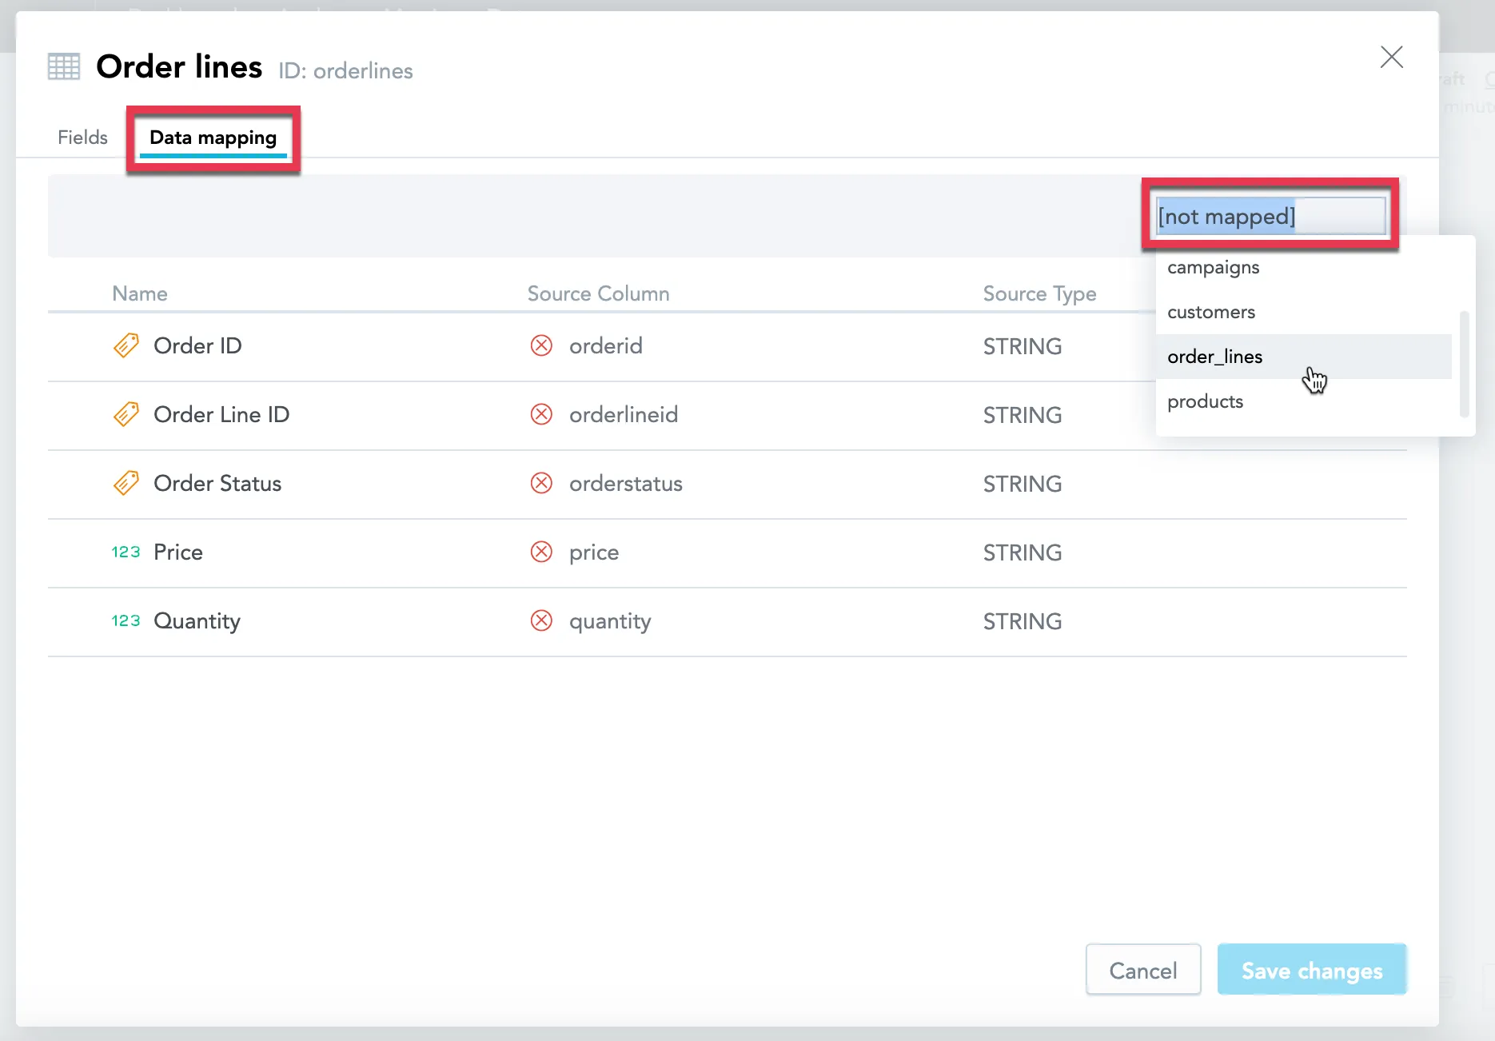The image size is (1495, 1041).
Task: Select campaigns in the dropdown list
Action: (1212, 267)
